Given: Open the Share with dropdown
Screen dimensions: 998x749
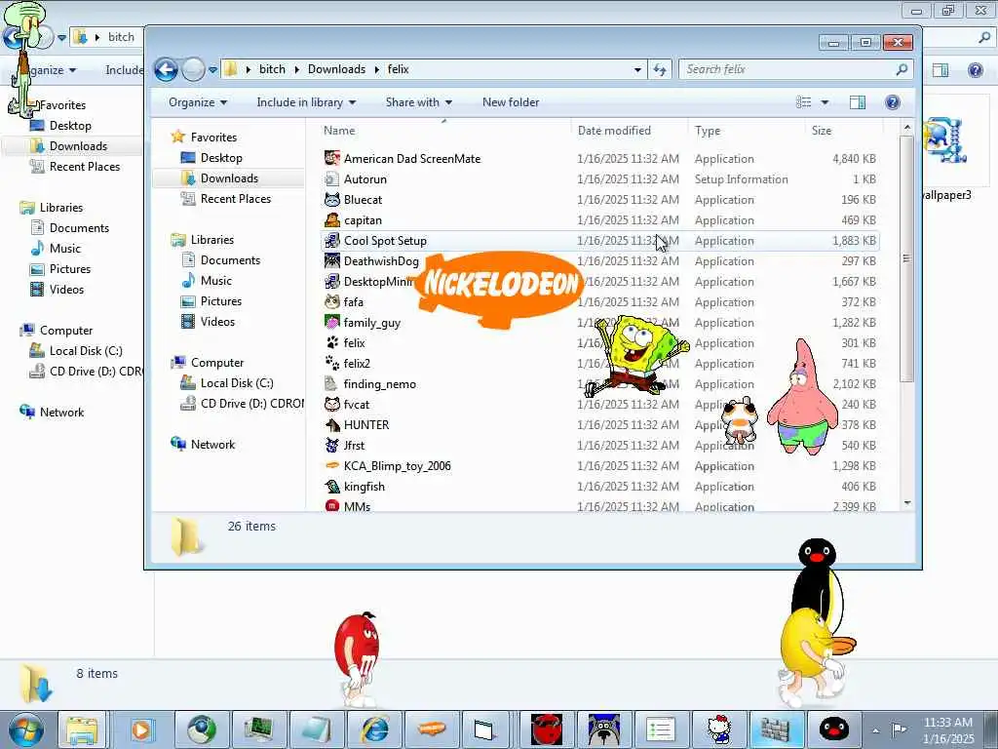Looking at the screenshot, I should pyautogui.click(x=419, y=102).
